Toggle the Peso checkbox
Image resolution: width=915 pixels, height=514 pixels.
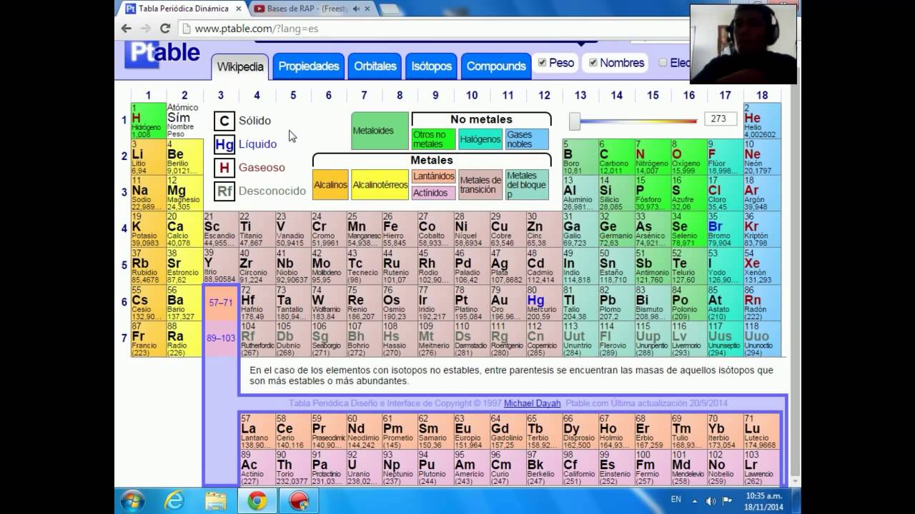[x=543, y=63]
